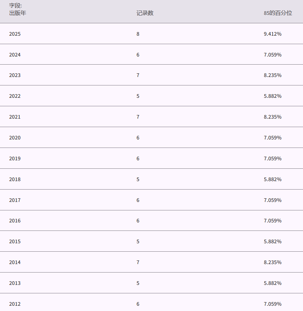Click the 2020 year row label
Viewport: 303px width, 311px height.
(15, 138)
